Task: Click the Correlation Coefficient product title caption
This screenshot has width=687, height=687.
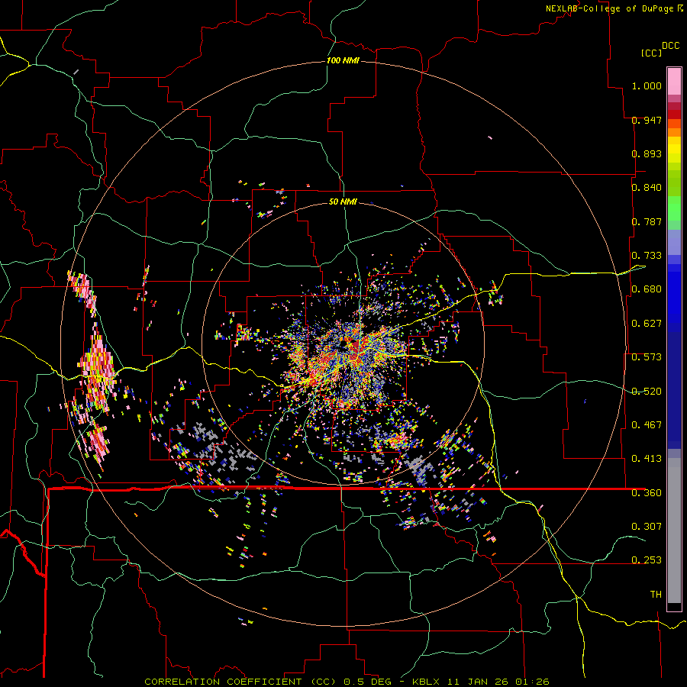Action: (x=347, y=682)
